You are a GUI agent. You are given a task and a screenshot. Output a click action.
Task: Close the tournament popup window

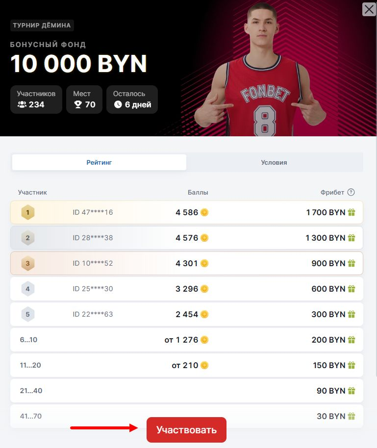[x=369, y=9]
